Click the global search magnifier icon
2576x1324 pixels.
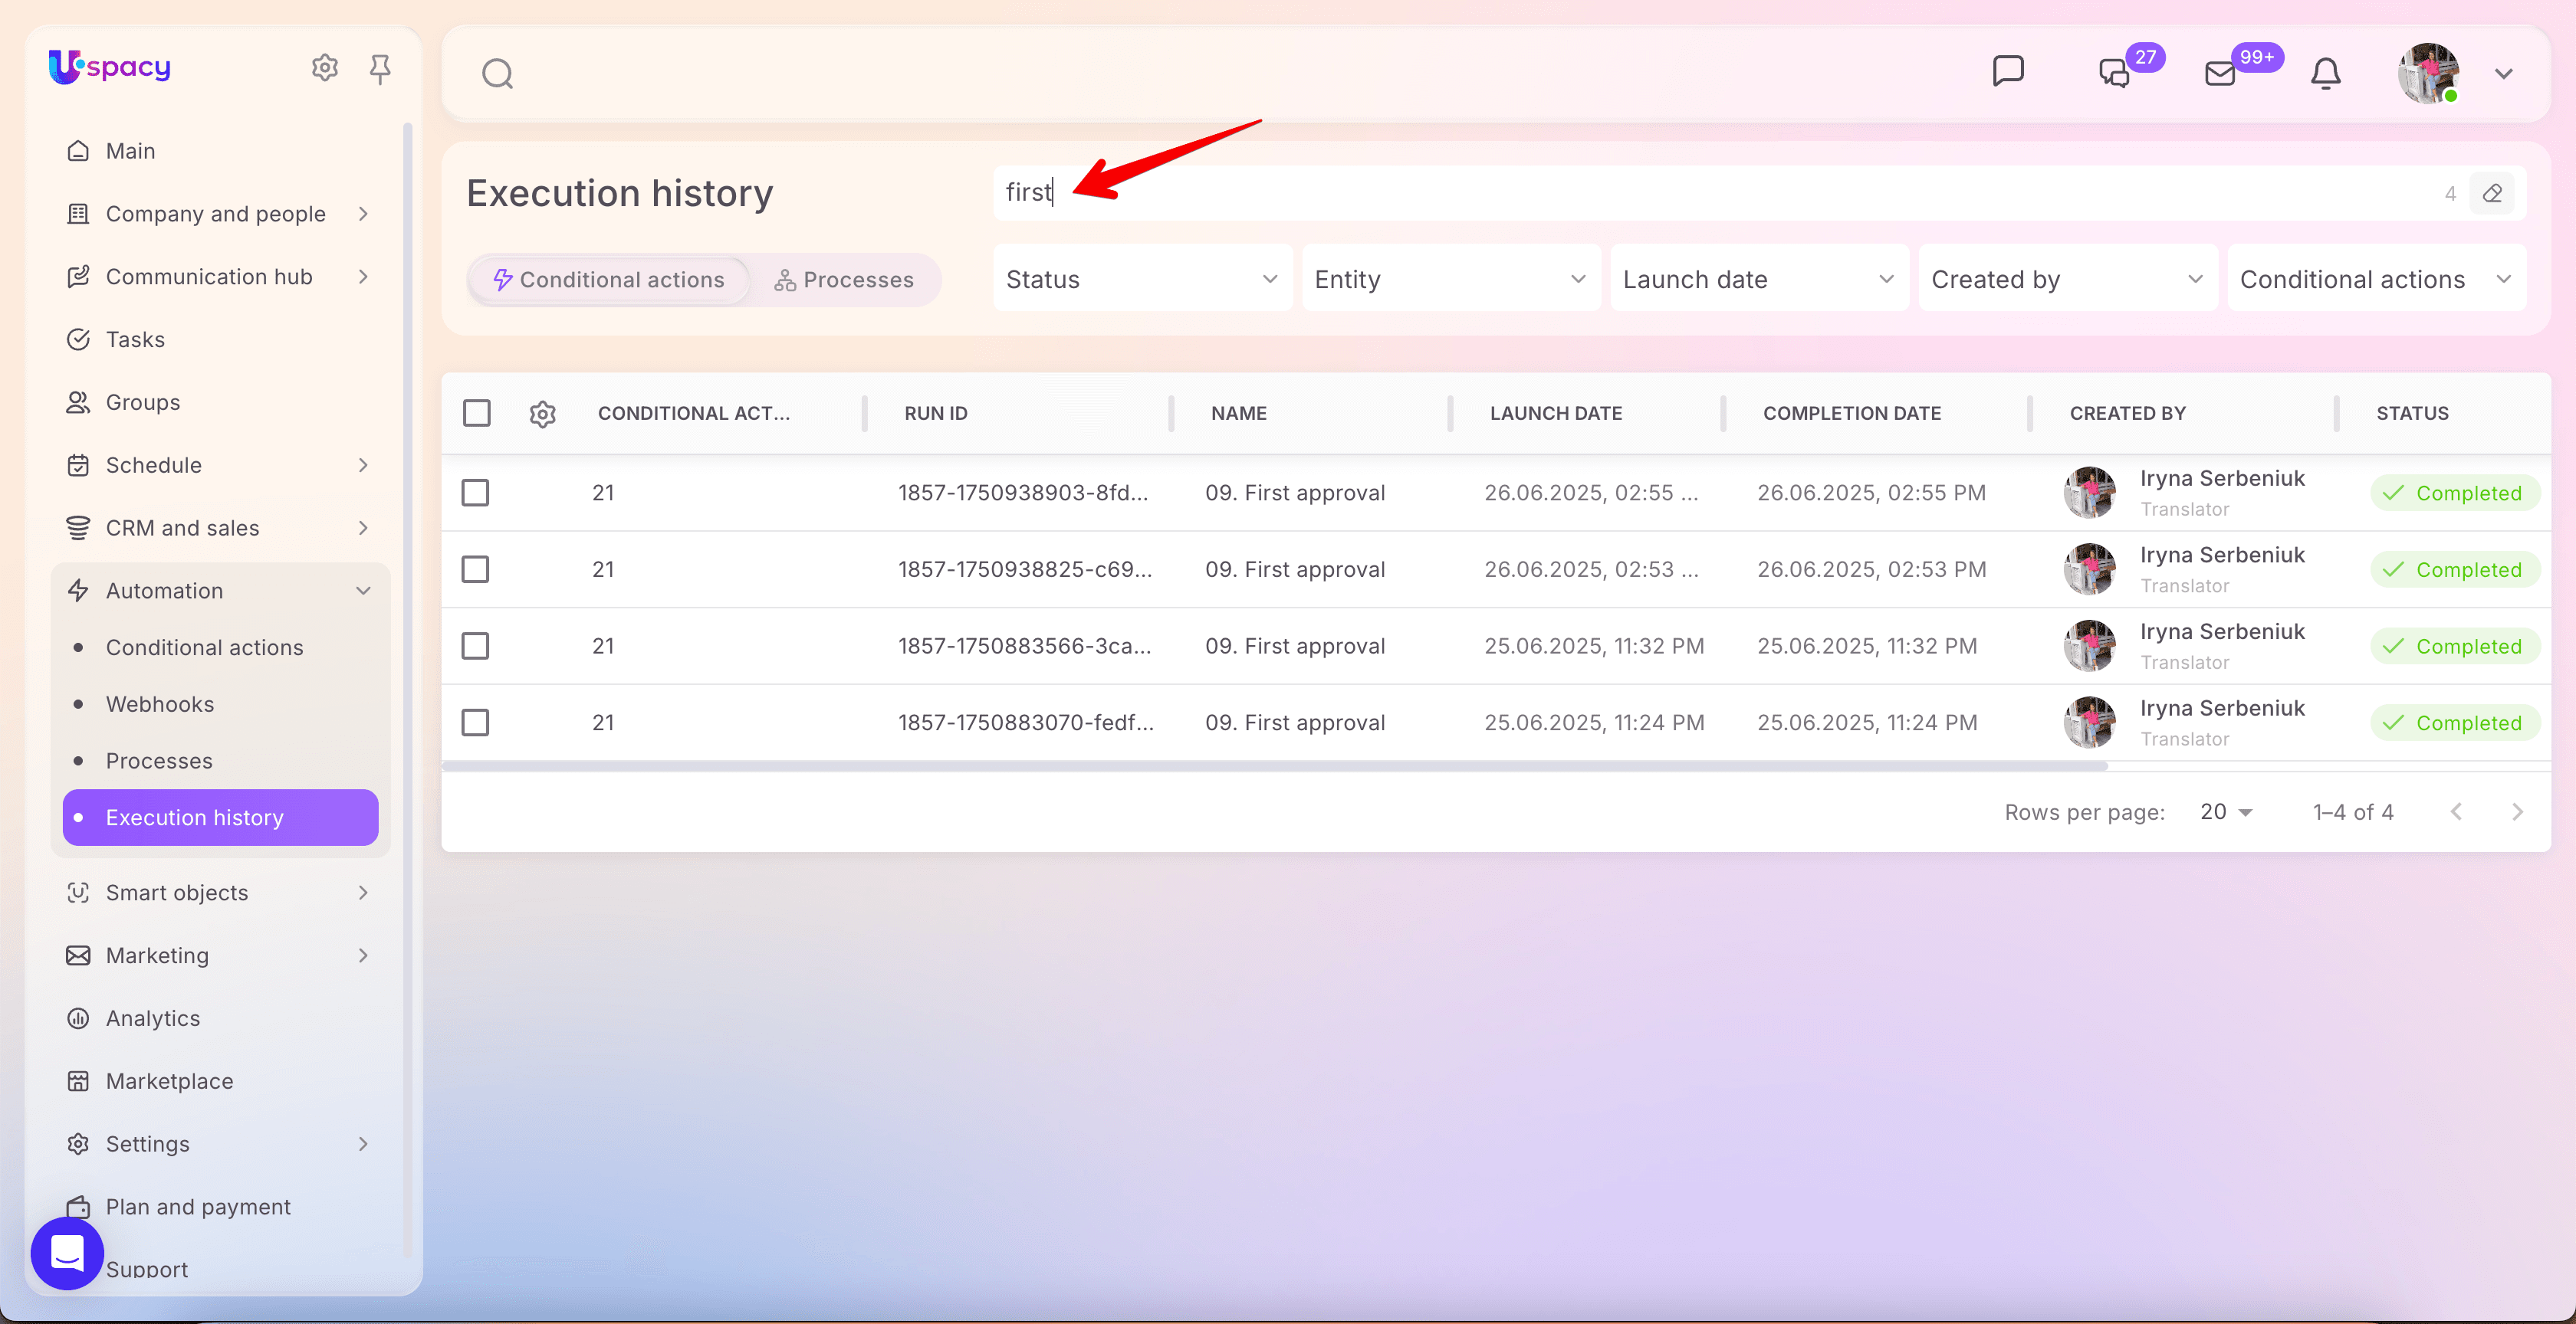pos(497,74)
